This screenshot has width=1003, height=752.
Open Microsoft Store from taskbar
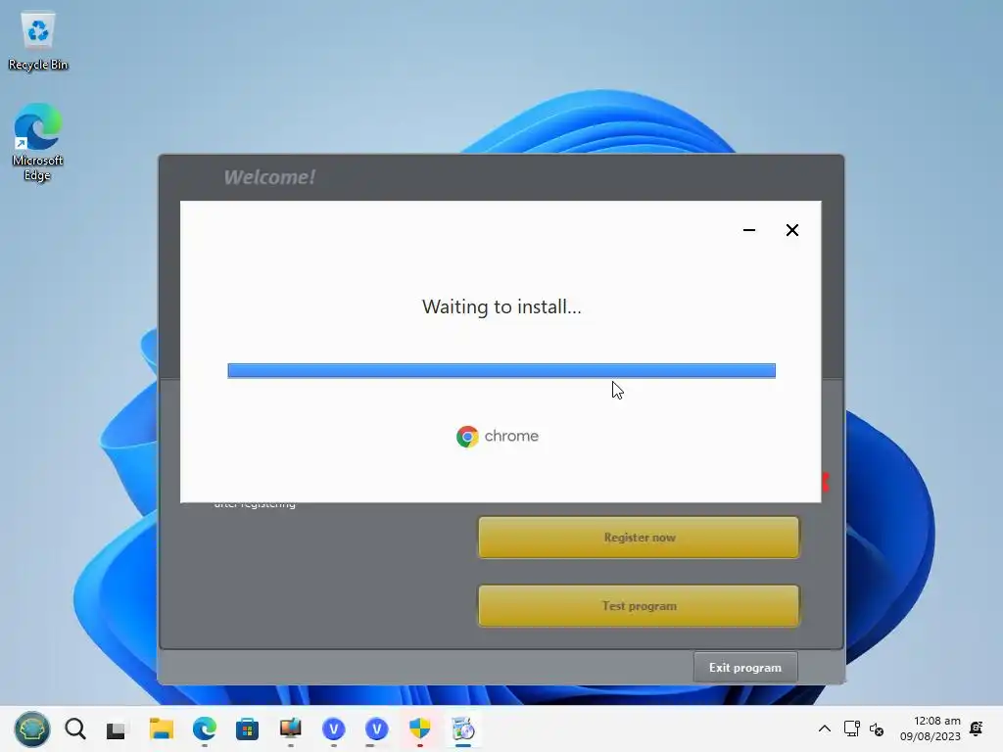click(247, 728)
